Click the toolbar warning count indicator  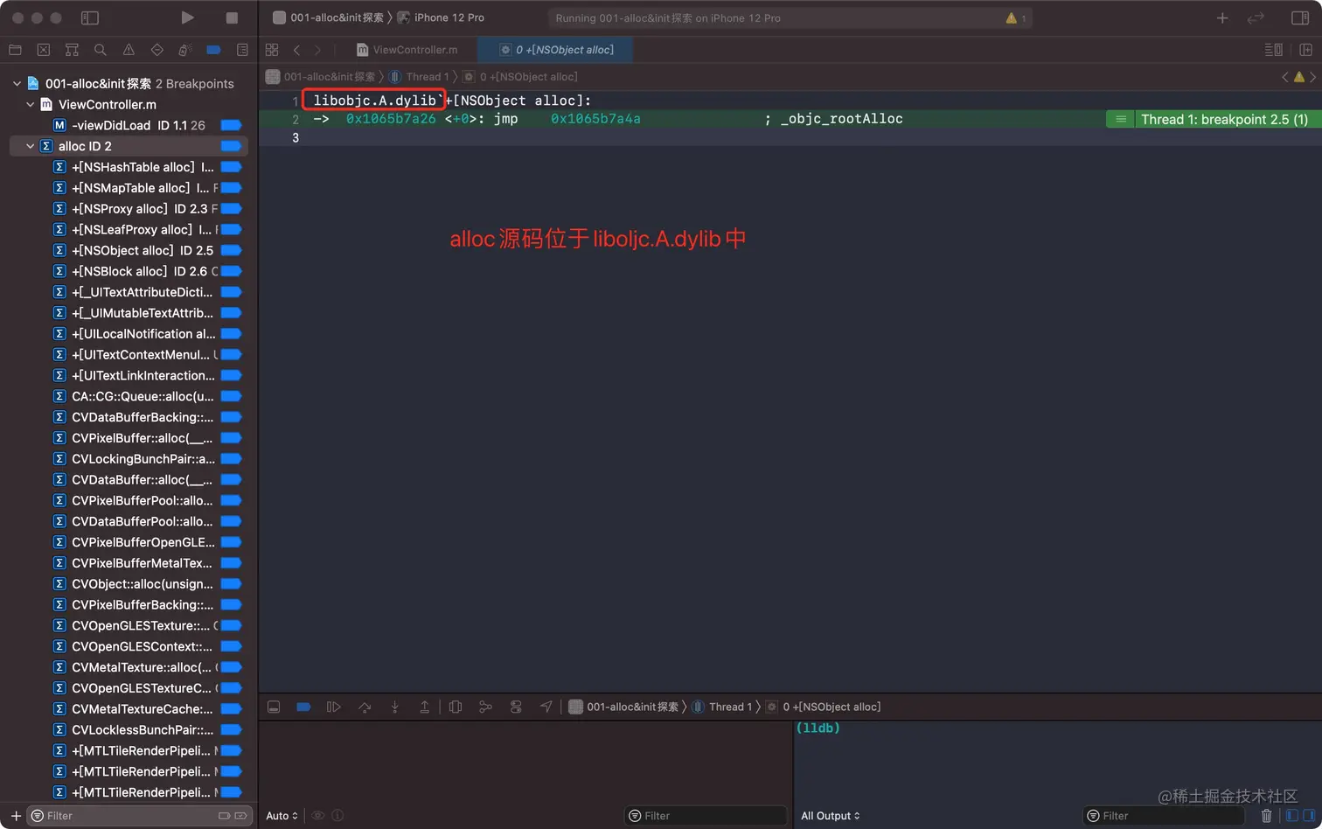coord(1016,17)
